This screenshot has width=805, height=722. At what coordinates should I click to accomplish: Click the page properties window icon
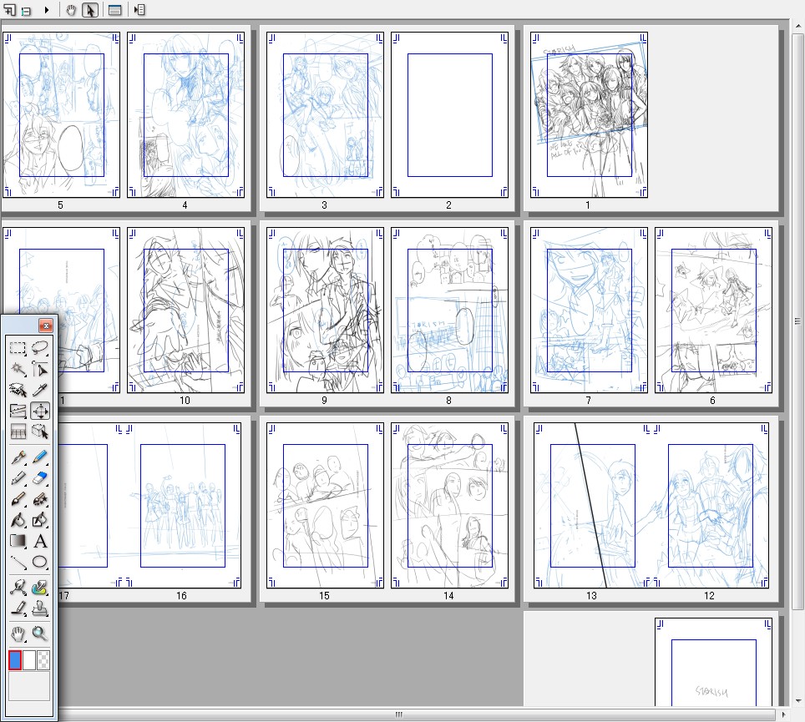(x=115, y=10)
